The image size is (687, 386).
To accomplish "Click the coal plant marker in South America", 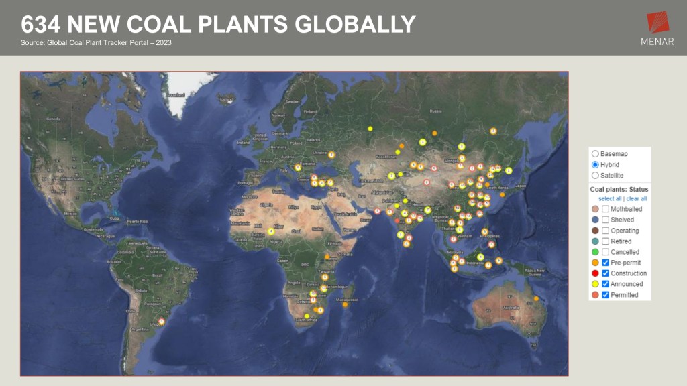I will coord(161,322).
